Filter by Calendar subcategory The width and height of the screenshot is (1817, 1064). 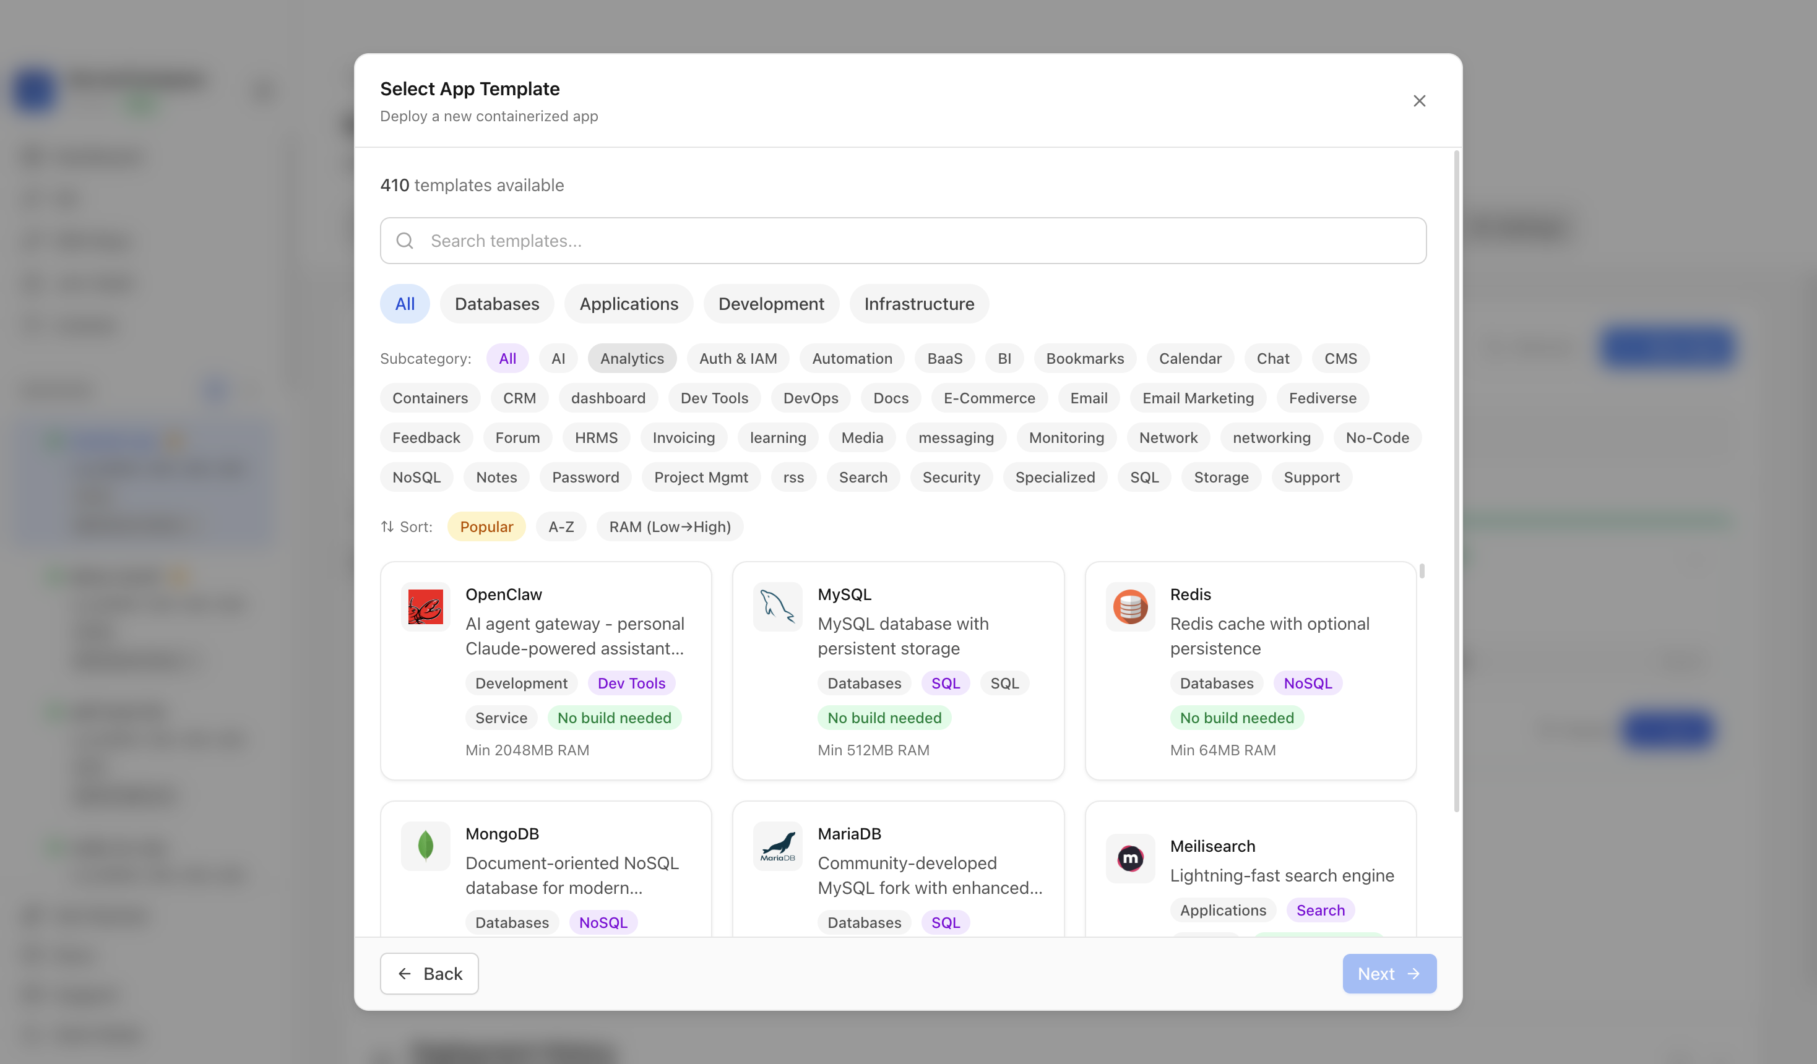[1189, 358]
